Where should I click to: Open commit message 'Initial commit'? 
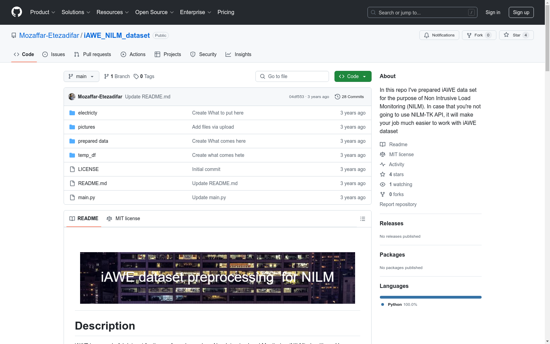coord(206,169)
